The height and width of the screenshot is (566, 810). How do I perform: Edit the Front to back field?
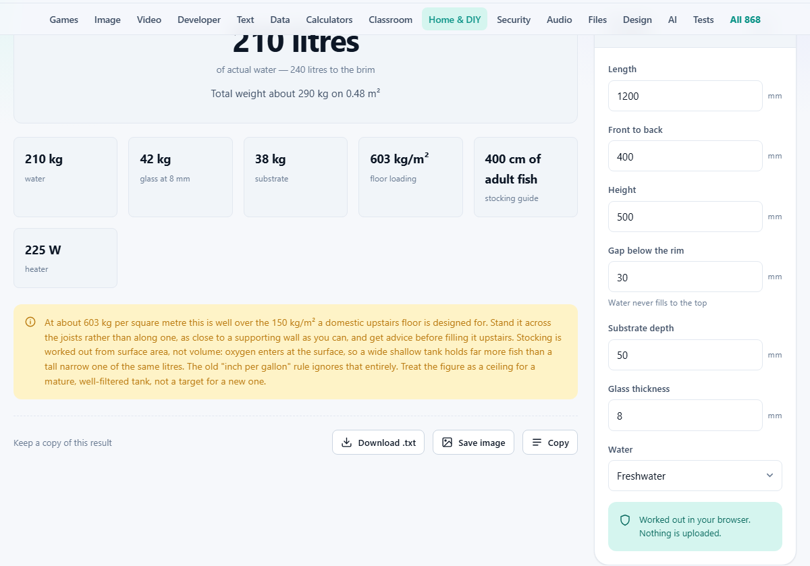click(685, 157)
